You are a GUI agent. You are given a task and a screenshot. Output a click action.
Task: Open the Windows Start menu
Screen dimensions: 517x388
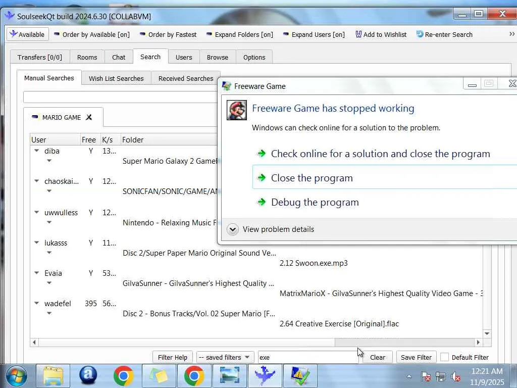click(16, 376)
